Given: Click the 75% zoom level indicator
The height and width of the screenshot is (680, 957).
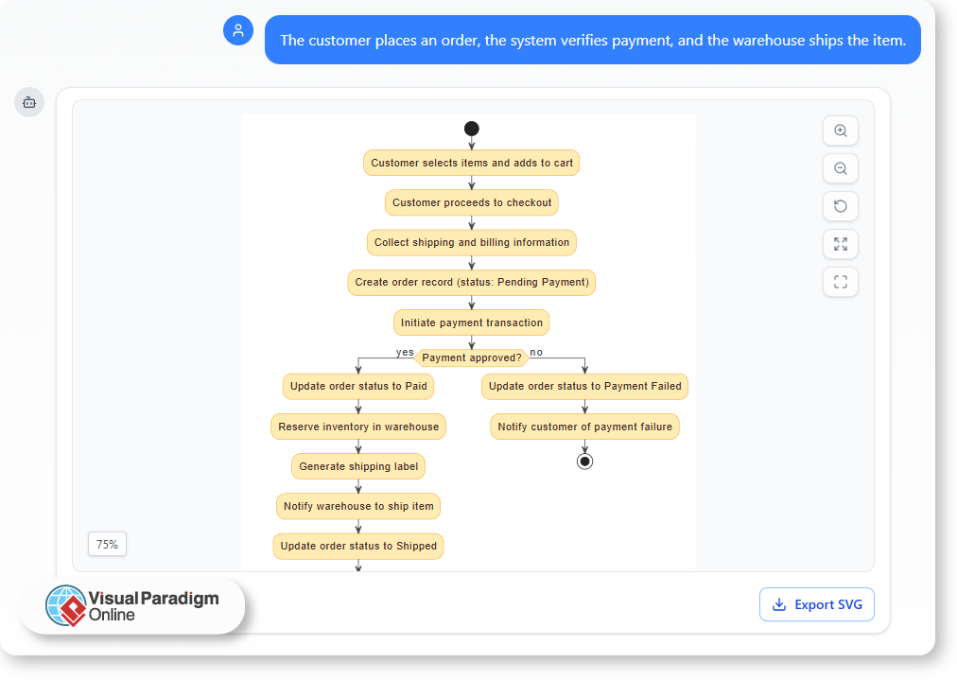Looking at the screenshot, I should point(107,544).
